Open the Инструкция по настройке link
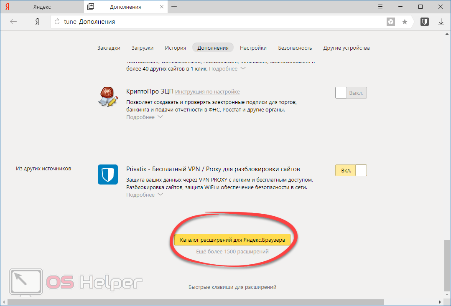 207,92
